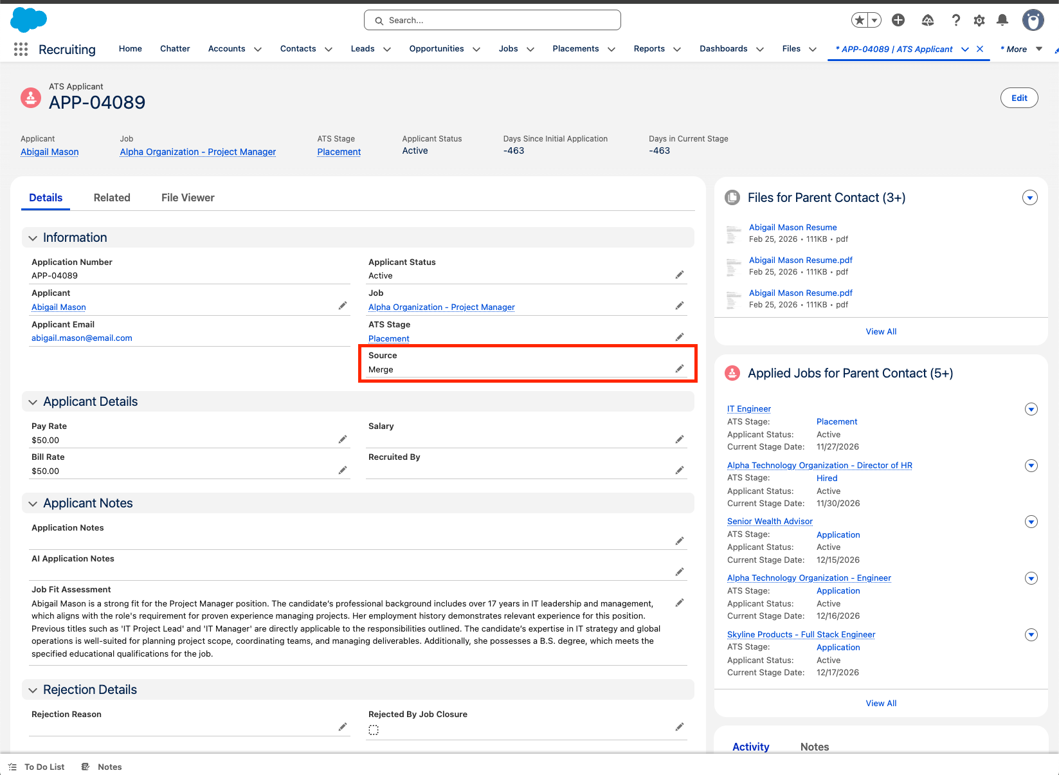Image resolution: width=1059 pixels, height=775 pixels.
Task: Click the global create plus icon
Action: click(898, 21)
